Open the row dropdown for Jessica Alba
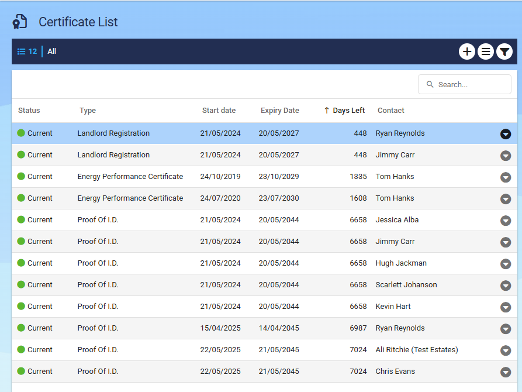Screen dimensions: 522x392 point(506,221)
